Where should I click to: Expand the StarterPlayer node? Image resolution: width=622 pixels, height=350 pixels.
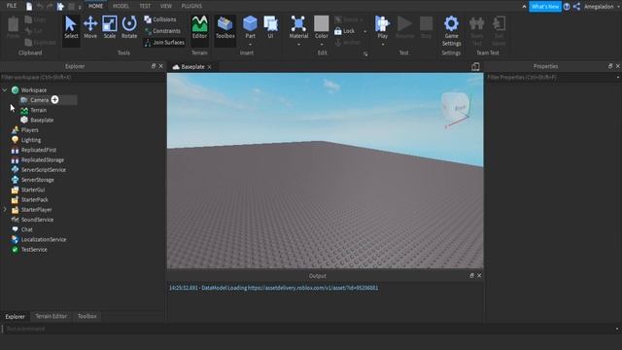tap(5, 210)
